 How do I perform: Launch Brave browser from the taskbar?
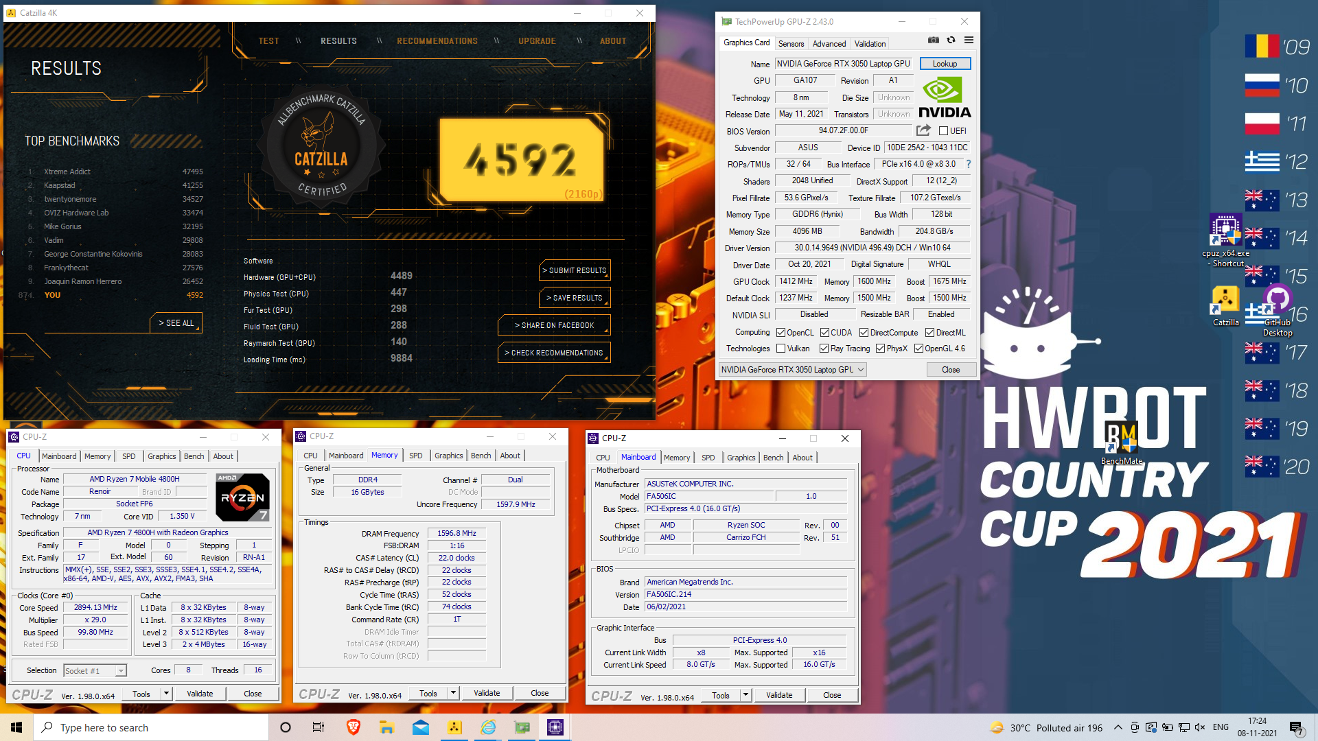[353, 727]
